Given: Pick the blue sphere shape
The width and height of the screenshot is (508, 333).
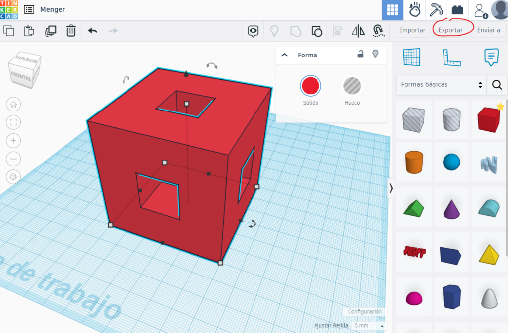Looking at the screenshot, I should click(451, 162).
